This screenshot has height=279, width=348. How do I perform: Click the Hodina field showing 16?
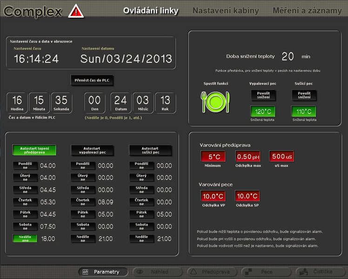(17, 100)
